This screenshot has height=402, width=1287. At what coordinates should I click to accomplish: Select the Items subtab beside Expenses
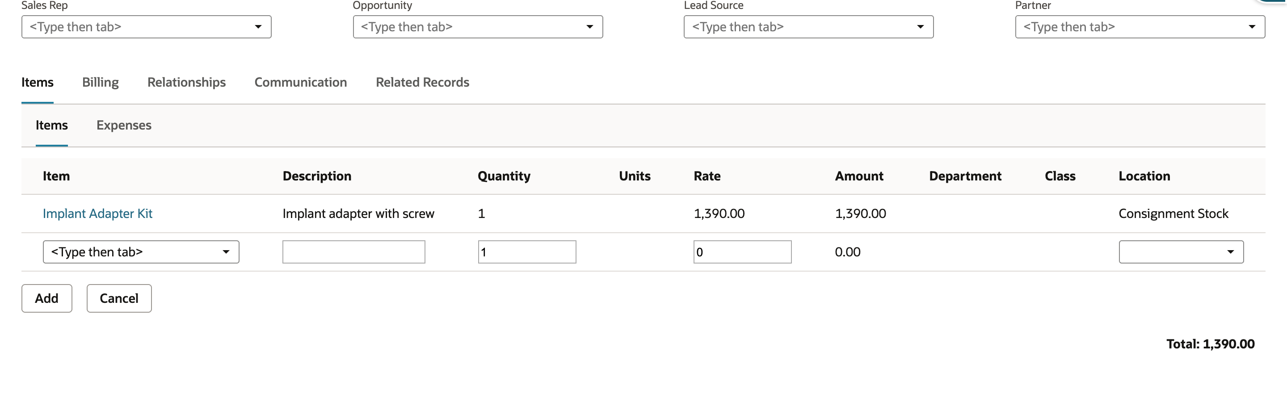(51, 126)
